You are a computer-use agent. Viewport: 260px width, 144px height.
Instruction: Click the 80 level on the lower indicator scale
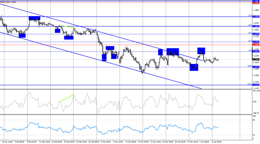[x=254, y=120]
